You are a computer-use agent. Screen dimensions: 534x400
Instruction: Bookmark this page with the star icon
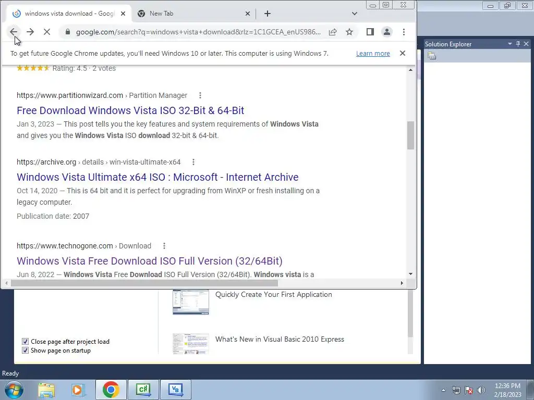[x=349, y=32]
